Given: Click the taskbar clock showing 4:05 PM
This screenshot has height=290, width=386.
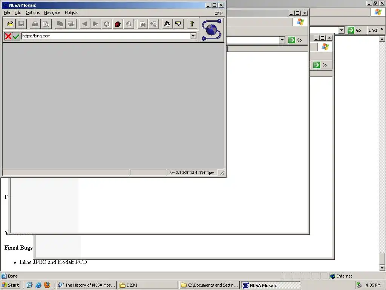Looking at the screenshot, I should (373, 285).
